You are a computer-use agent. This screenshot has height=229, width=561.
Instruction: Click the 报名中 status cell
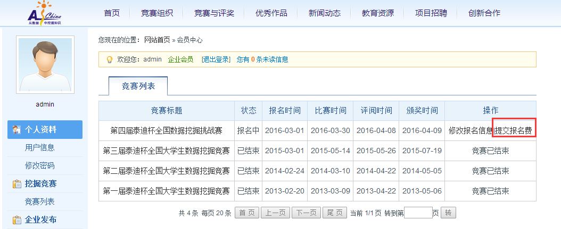(x=249, y=131)
